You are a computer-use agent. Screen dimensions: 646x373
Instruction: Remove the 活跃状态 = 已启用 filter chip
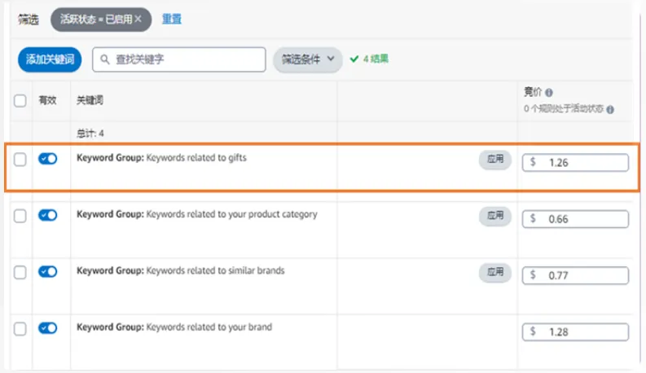(138, 19)
